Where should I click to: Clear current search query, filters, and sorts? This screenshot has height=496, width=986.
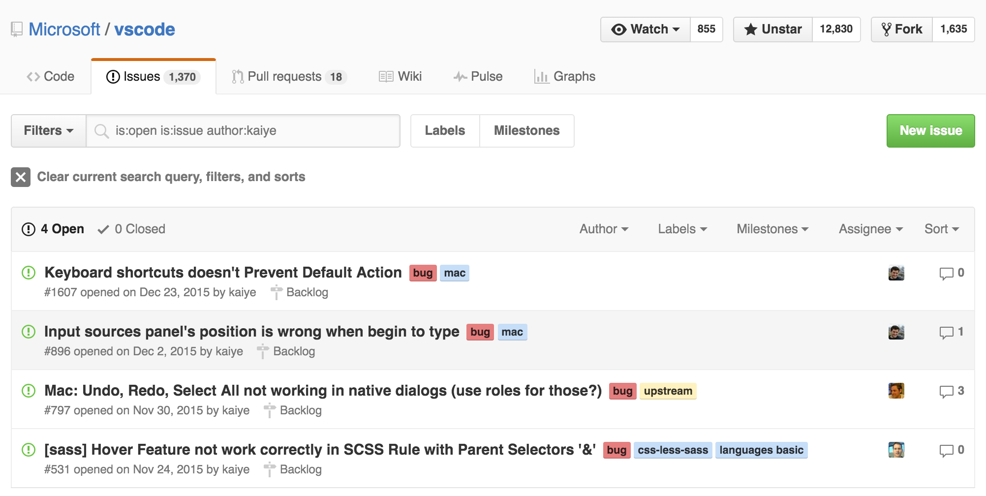click(171, 177)
